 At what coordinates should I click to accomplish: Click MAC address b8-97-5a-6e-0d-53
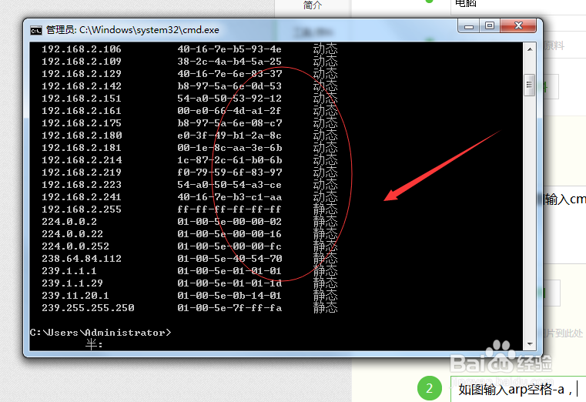[229, 86]
